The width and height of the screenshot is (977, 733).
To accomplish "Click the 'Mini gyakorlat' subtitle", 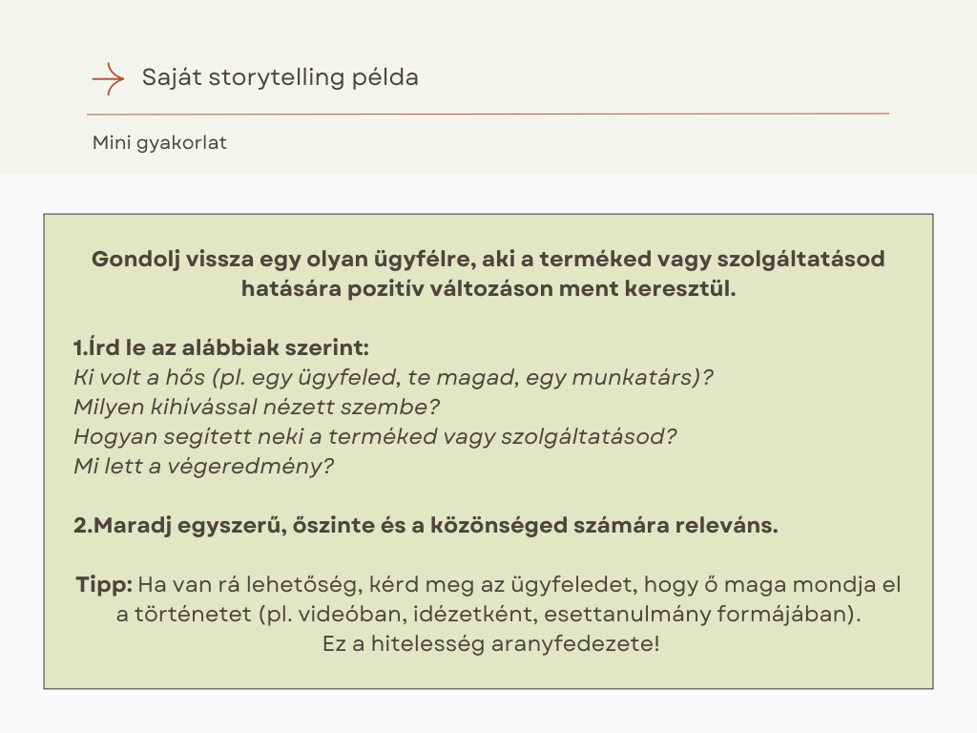I will coord(159,143).
